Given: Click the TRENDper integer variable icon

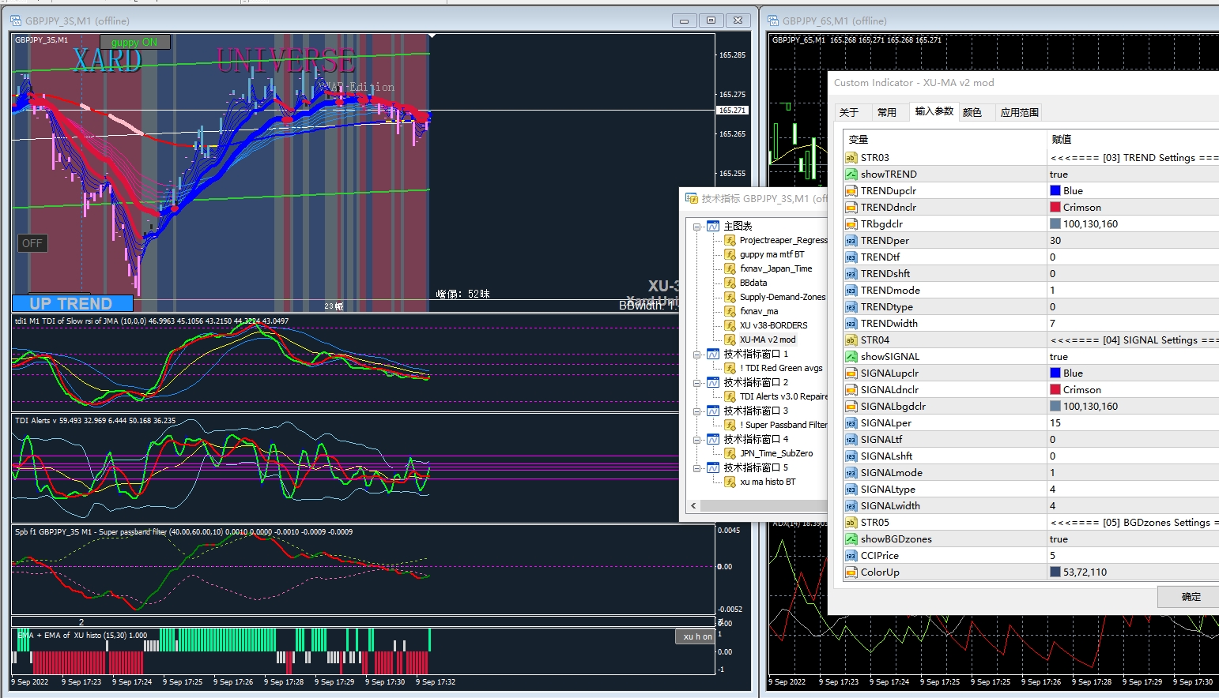Looking at the screenshot, I should [851, 241].
